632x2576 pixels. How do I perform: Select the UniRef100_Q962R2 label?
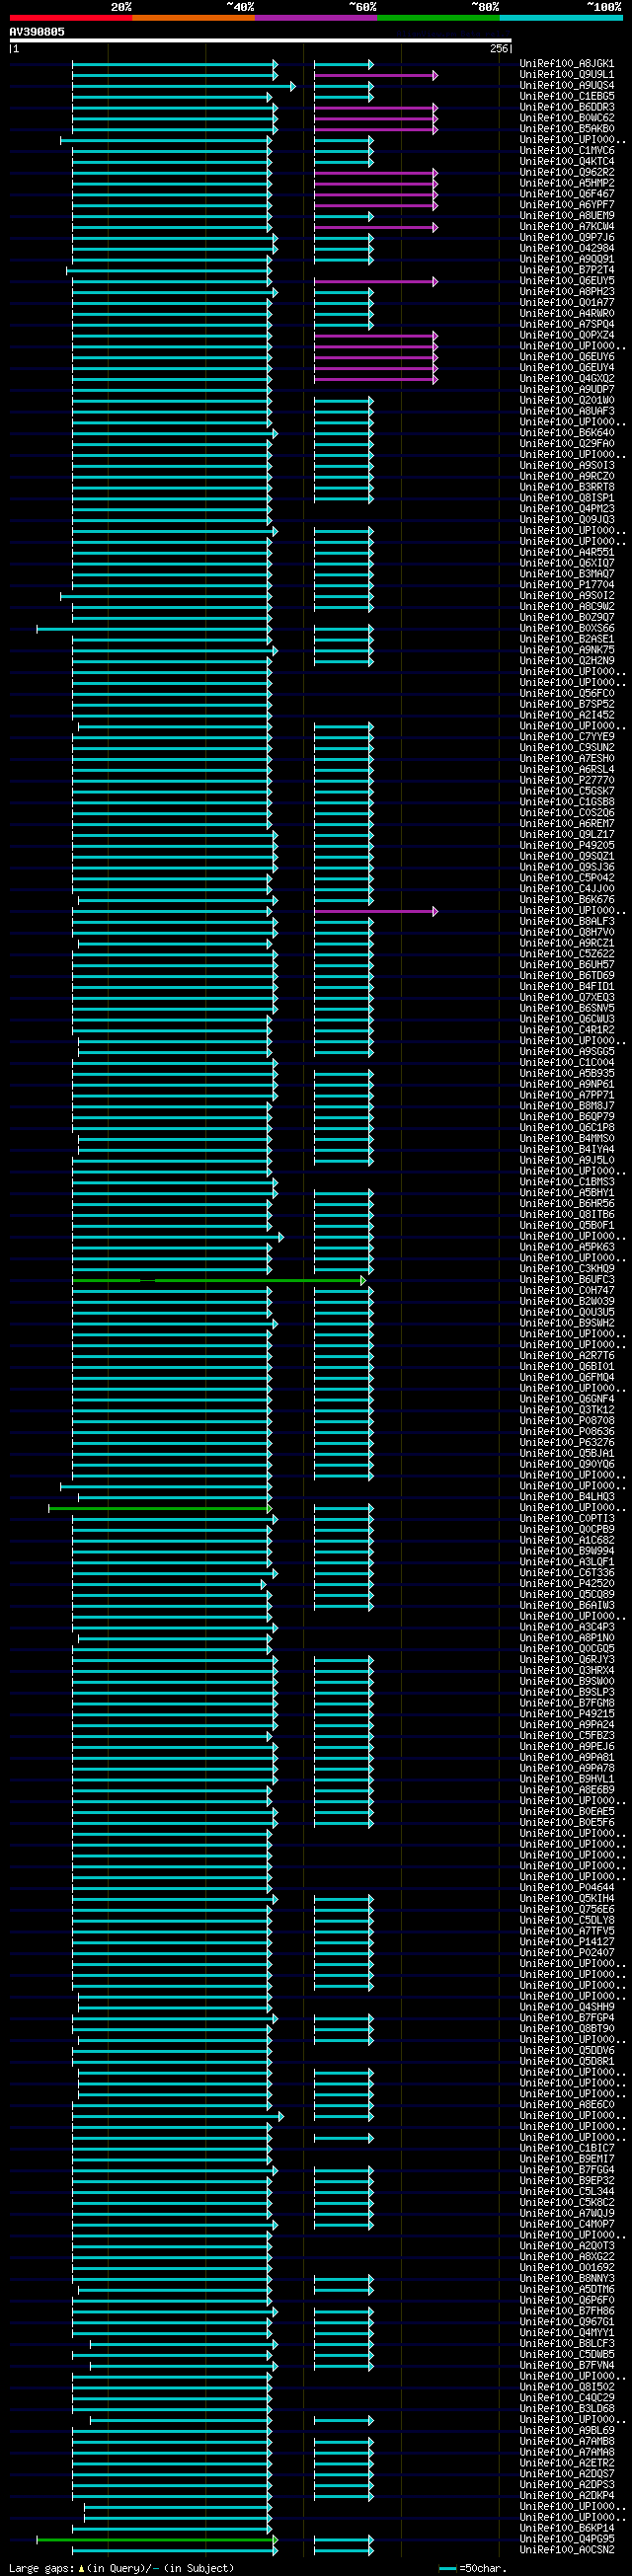[x=566, y=173]
